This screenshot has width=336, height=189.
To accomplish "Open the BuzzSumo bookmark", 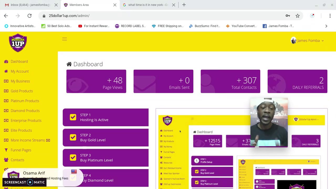I will tap(205, 26).
